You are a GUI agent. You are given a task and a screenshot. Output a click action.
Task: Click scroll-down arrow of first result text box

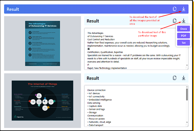coord(187,65)
